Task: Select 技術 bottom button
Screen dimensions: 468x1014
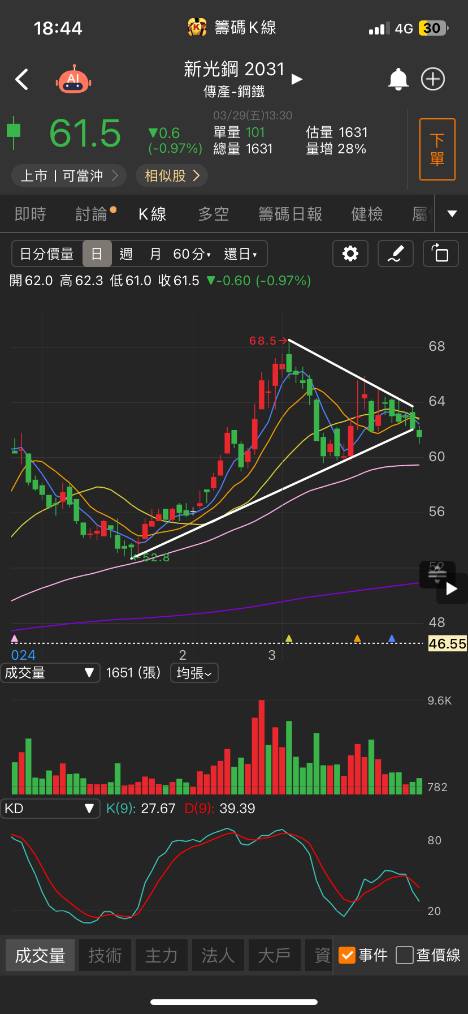Action: [105, 955]
